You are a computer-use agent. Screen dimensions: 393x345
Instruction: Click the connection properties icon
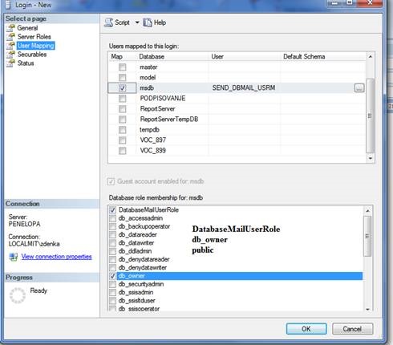(x=14, y=257)
